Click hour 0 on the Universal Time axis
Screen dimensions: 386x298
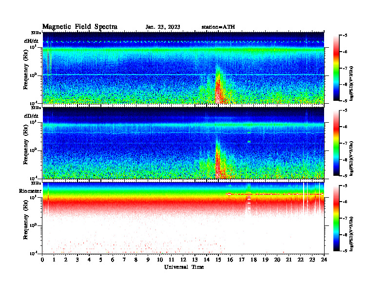pos(42,260)
